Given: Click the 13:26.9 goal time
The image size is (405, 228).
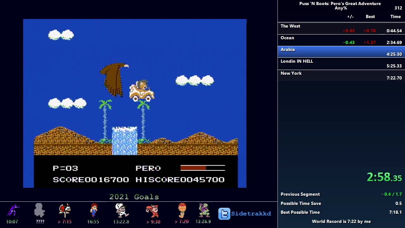Looking at the screenshot, I should point(203,222).
